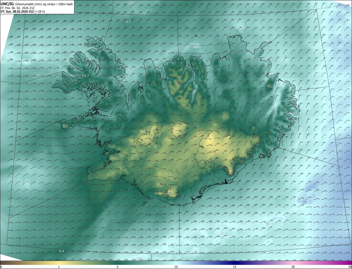Viewport: 352px width, 269px height.
Task: Click the map value label "10.5"
Action: click(224, 234)
